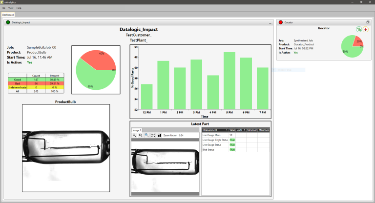The width and height of the screenshot is (375, 203).
Task: Click the Gocator_Product text
Action: click(x=304, y=44)
